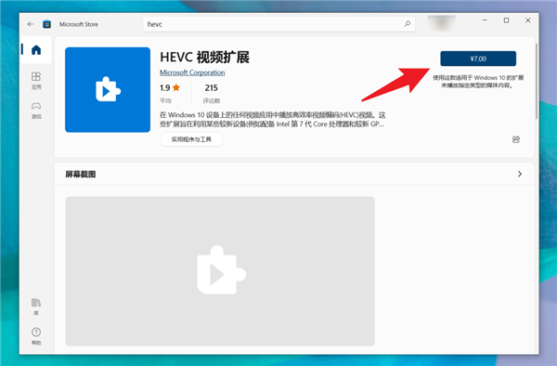Click the back arrow in title bar
The image size is (557, 366).
click(x=31, y=24)
